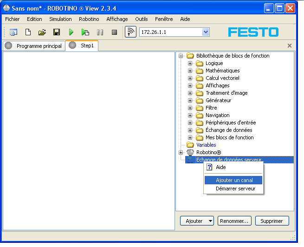The width and height of the screenshot is (304, 247).
Task: Click the Renommer... button
Action: pyautogui.click(x=234, y=221)
